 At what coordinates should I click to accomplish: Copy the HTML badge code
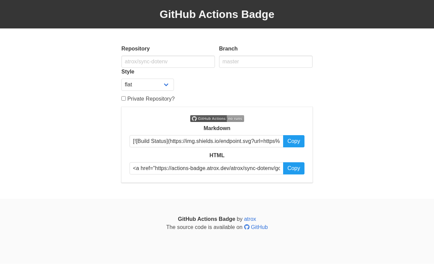pyautogui.click(x=294, y=168)
